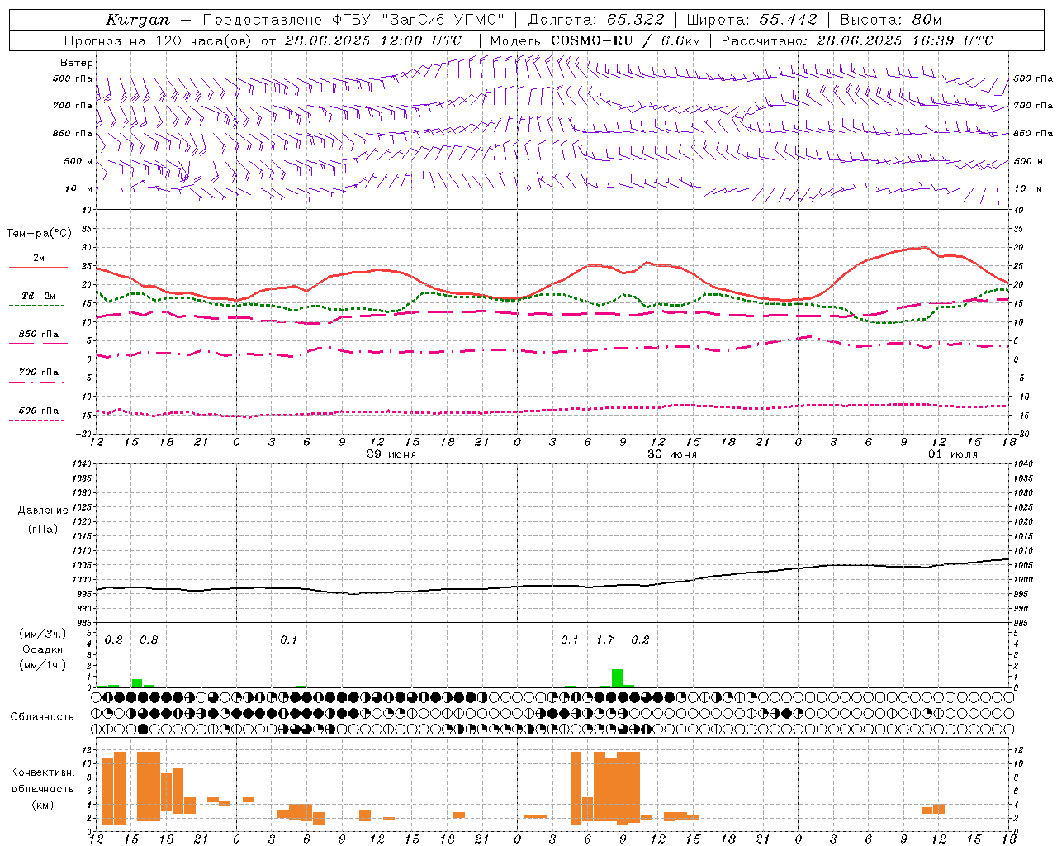1057x846 pixels.
Task: Click the Конвективн. облачность label
Action: (x=43, y=781)
